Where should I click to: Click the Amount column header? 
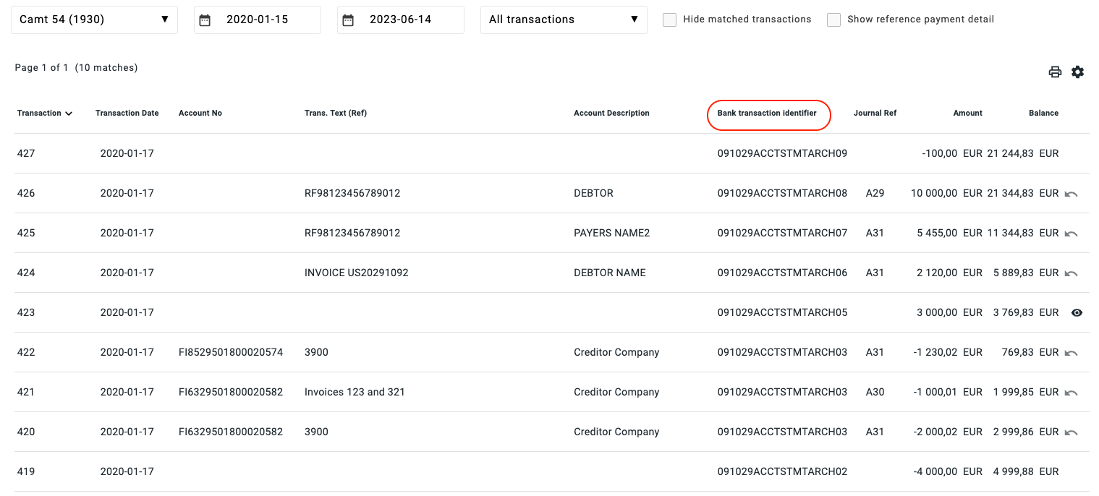point(967,113)
